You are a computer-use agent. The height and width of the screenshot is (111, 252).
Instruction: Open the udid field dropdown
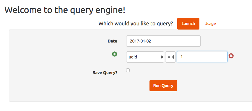[145, 57]
